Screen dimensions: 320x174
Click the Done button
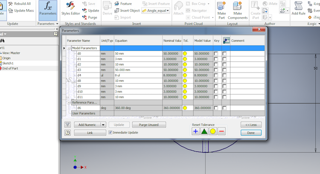pyautogui.click(x=251, y=133)
